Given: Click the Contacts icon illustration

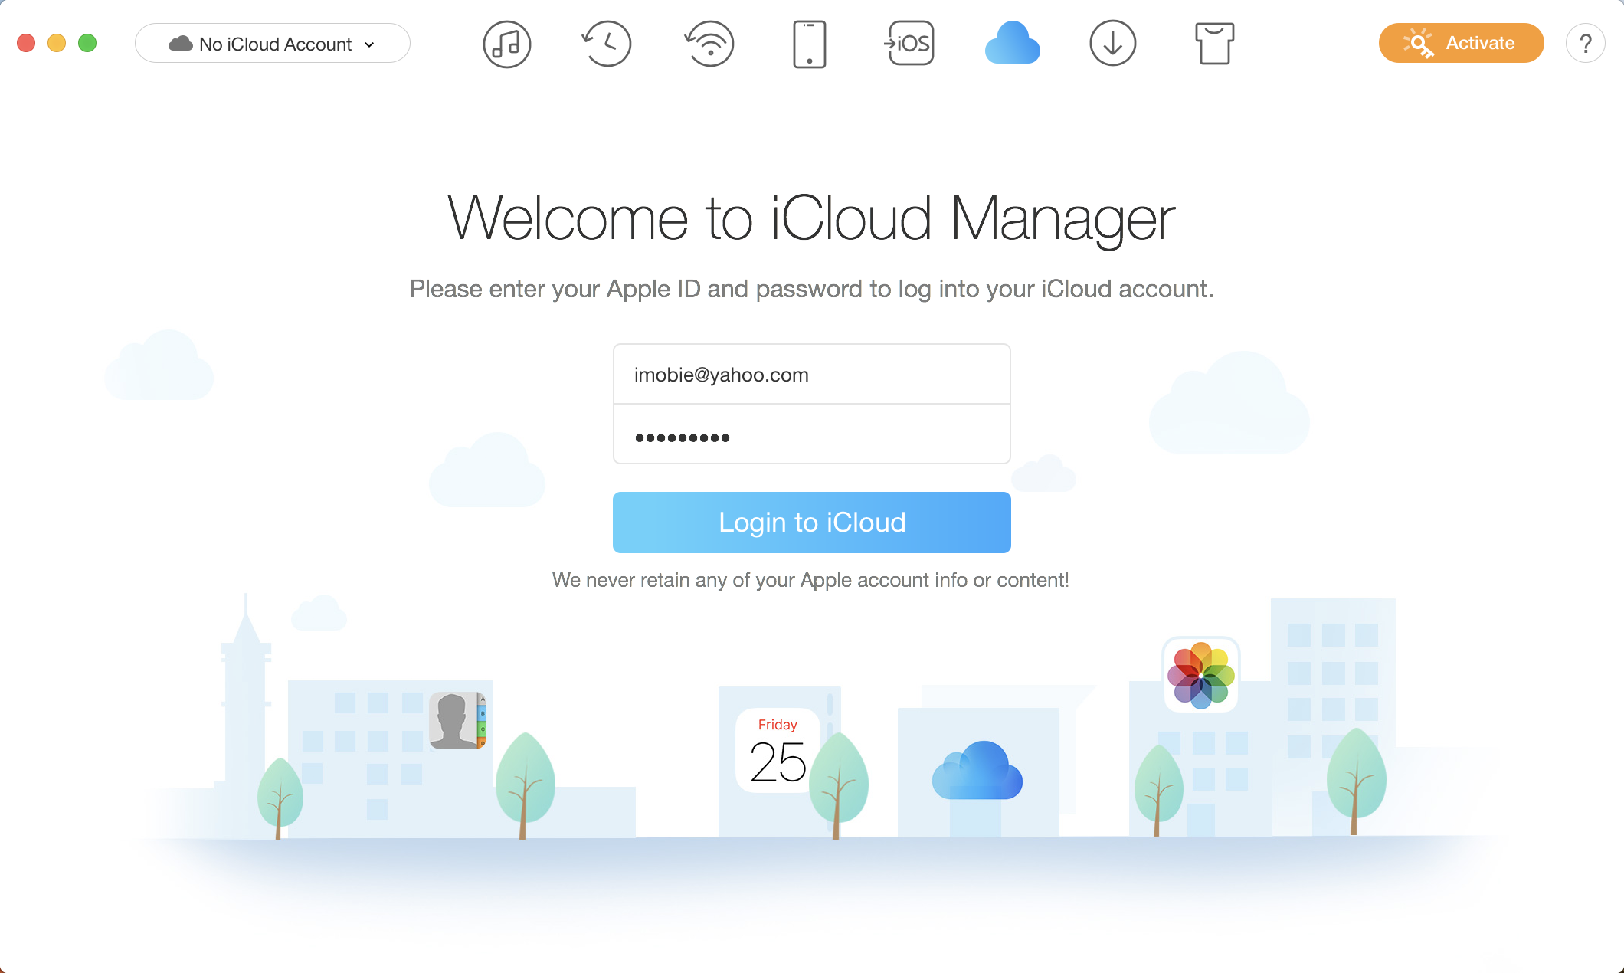Looking at the screenshot, I should pyautogui.click(x=457, y=720).
